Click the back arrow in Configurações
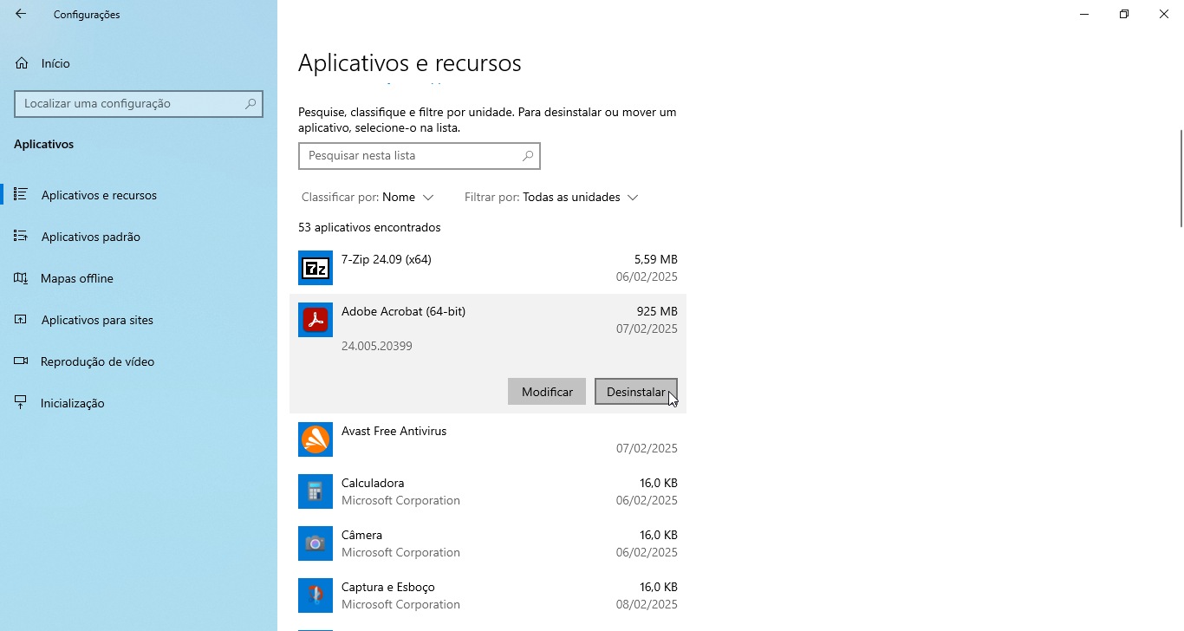This screenshot has height=631, width=1184. (21, 14)
